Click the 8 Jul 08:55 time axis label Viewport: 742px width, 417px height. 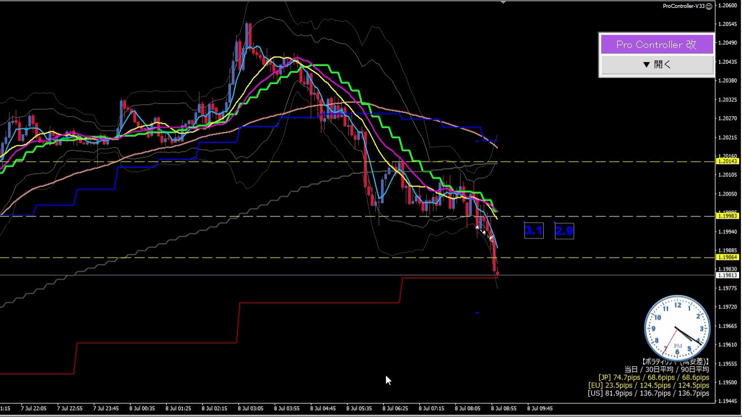(x=504, y=408)
